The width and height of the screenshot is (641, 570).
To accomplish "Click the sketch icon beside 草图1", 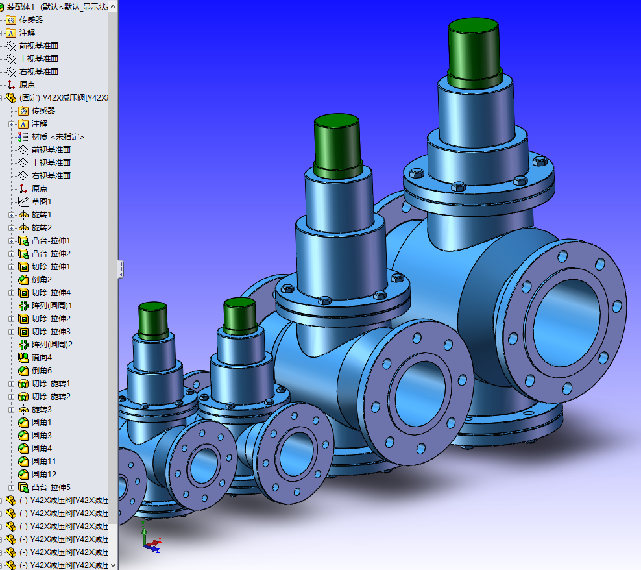I will [23, 202].
